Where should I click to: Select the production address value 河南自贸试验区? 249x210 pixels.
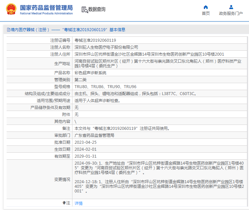158,64
